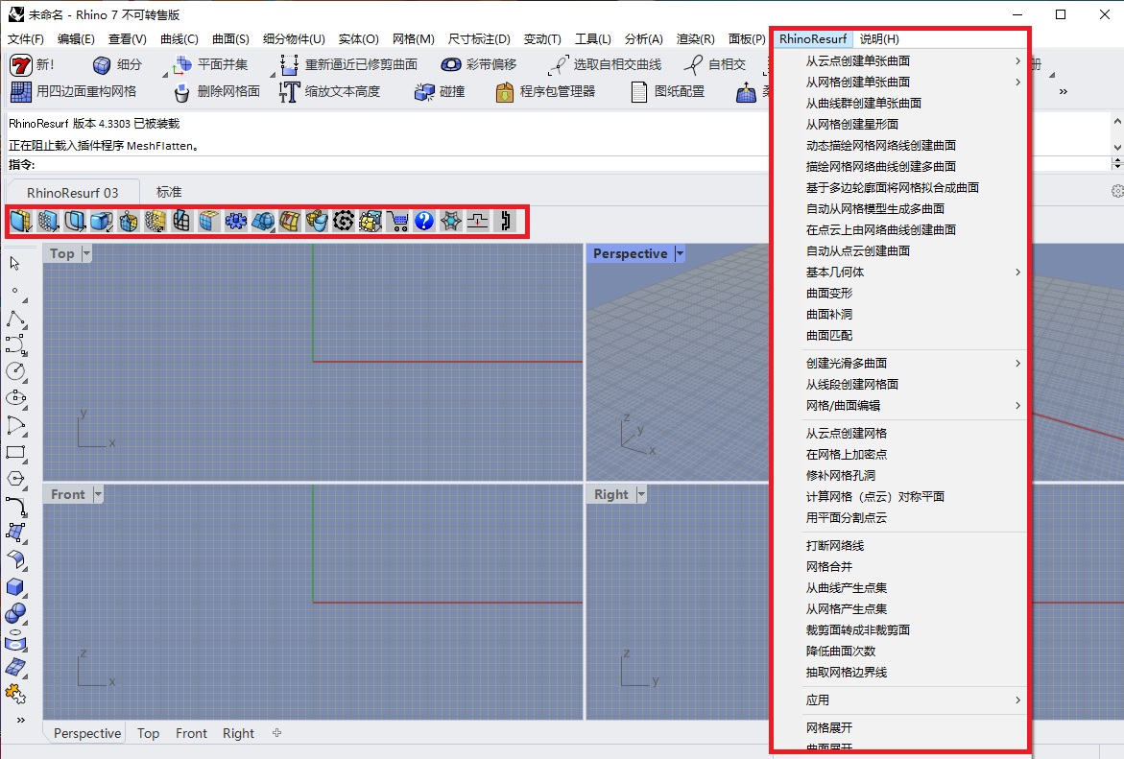Open the 曲面(S) menu

230,38
